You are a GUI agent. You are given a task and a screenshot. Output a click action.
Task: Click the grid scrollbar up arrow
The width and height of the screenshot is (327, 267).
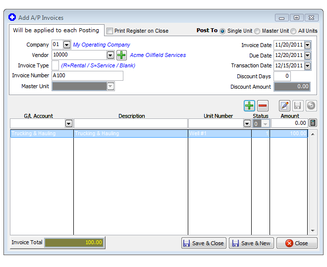pos(313,134)
